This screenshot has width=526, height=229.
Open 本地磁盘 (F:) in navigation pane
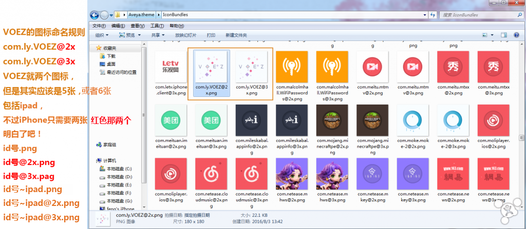pos(116,193)
